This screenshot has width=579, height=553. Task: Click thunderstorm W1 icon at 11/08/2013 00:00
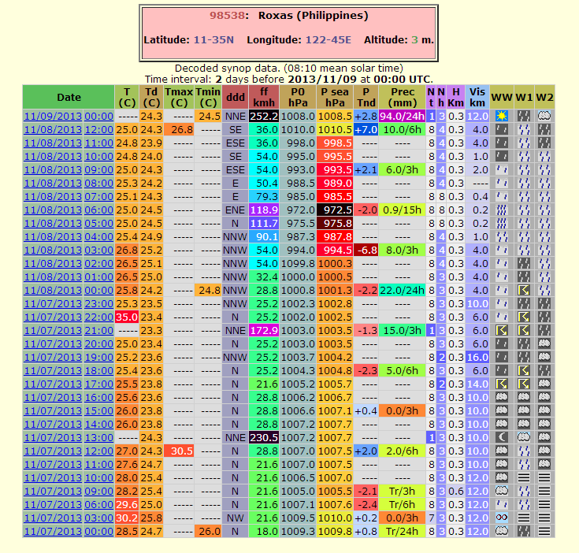point(523,290)
